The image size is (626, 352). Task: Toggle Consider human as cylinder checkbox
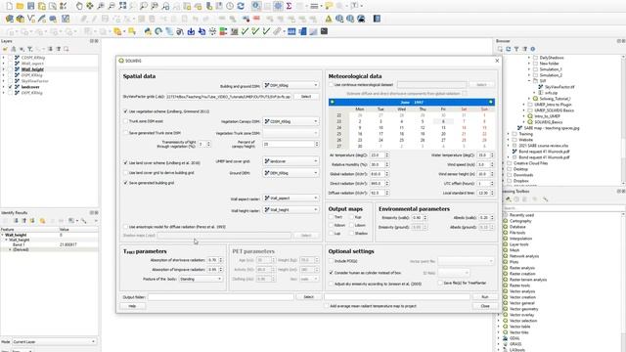331,273
